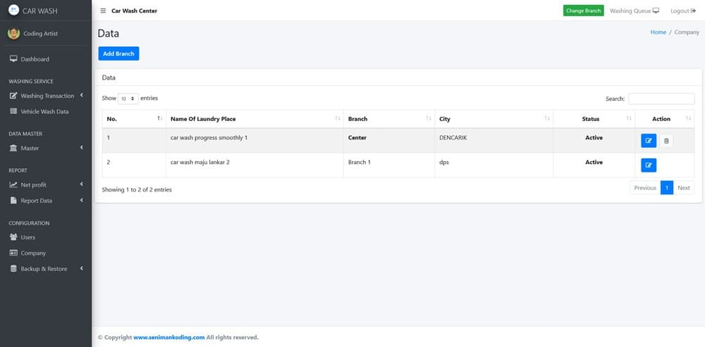Expand the Washing Transaction sidebar menu

pos(47,96)
